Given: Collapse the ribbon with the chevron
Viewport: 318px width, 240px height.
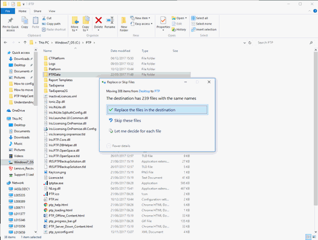Looking at the screenshot, I should pos(310,11).
